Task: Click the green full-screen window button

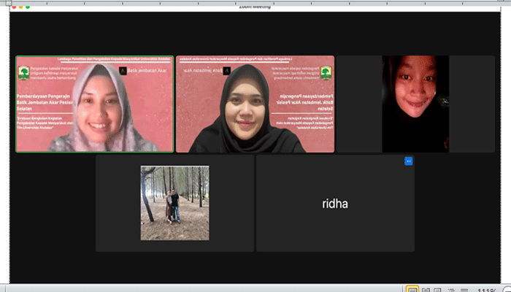Action: pos(26,6)
